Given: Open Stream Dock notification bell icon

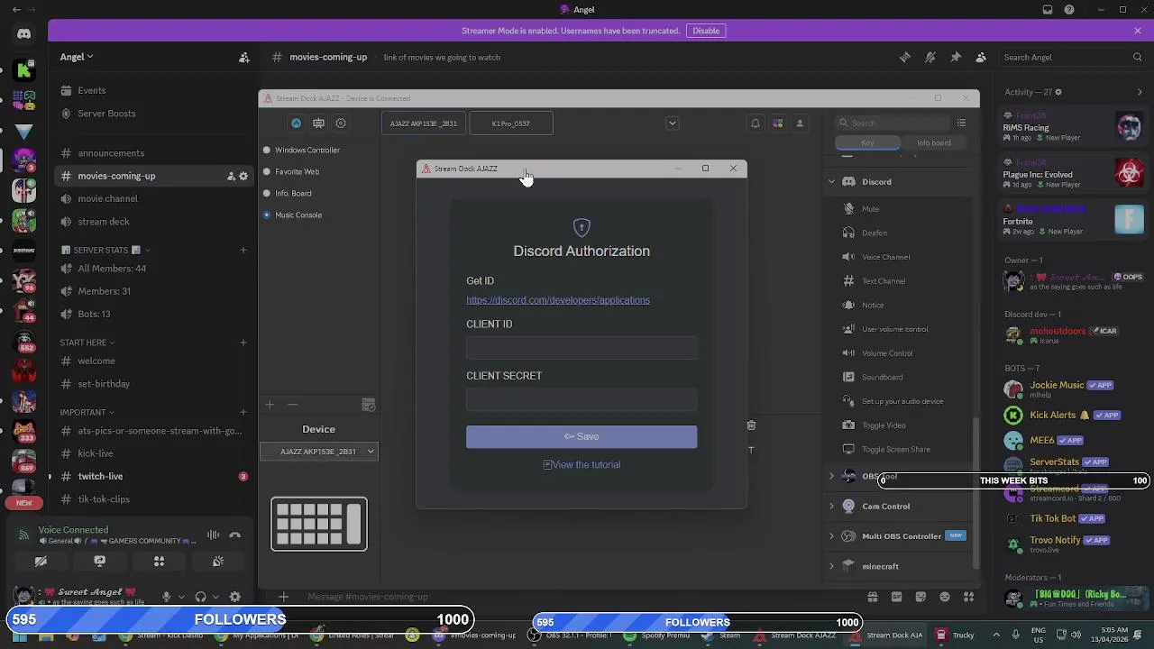Looking at the screenshot, I should pos(756,123).
